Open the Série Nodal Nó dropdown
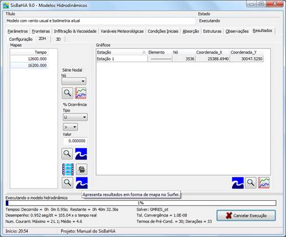The width and height of the screenshot is (286, 237). click(74, 81)
